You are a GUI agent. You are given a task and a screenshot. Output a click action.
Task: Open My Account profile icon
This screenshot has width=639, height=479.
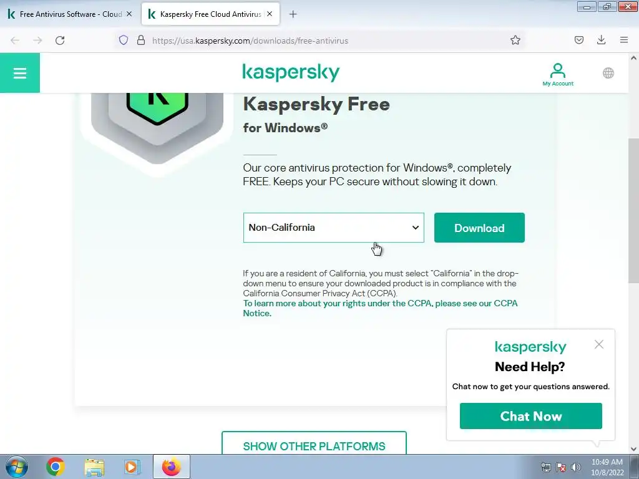557,74
